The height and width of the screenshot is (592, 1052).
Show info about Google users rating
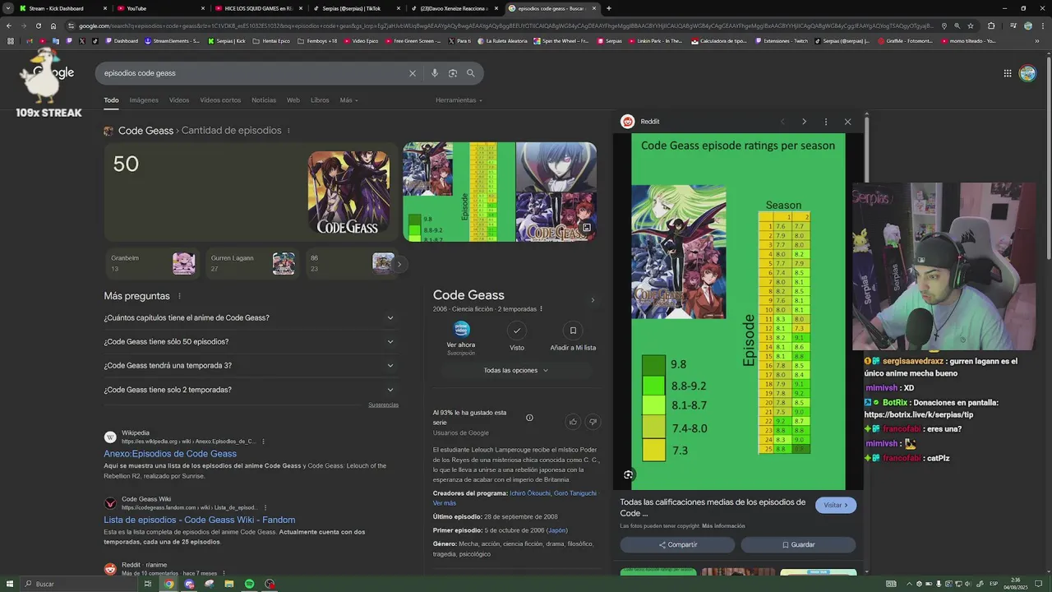click(529, 418)
